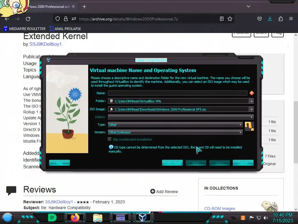Expand the Folder dropdown
This screenshot has width=298, height=224.
point(251,101)
